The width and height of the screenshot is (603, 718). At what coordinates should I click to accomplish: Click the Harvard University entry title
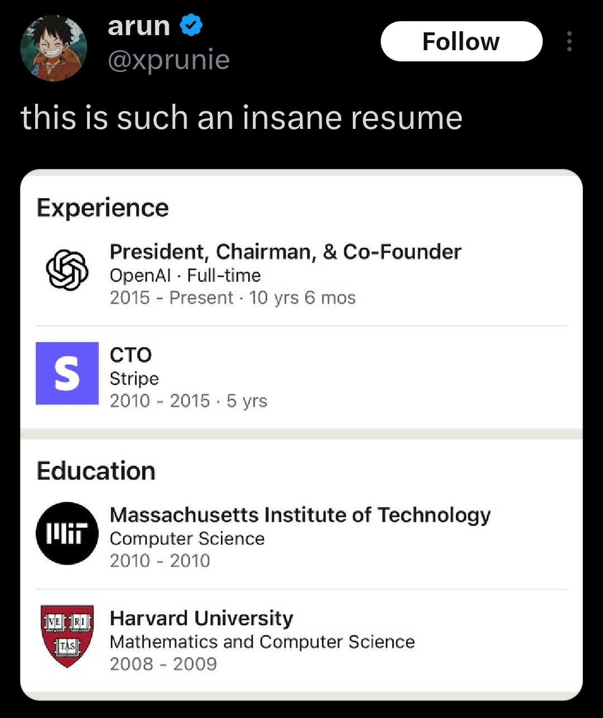pyautogui.click(x=201, y=618)
